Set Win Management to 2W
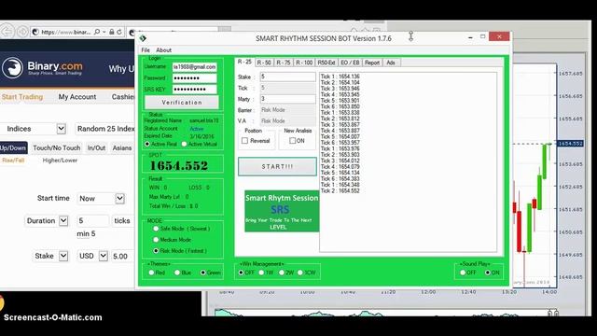The image size is (597, 336). pos(282,273)
